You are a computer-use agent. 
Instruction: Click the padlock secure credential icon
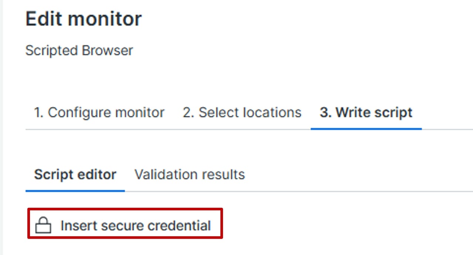pyautogui.click(x=43, y=225)
